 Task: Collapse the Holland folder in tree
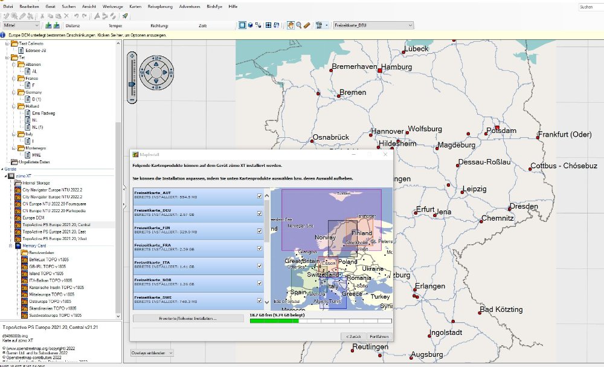click(14, 106)
